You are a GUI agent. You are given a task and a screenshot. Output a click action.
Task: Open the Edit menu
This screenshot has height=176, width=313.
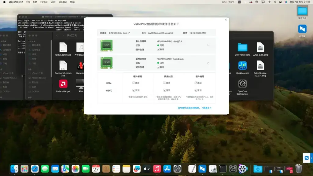pos(35,2)
